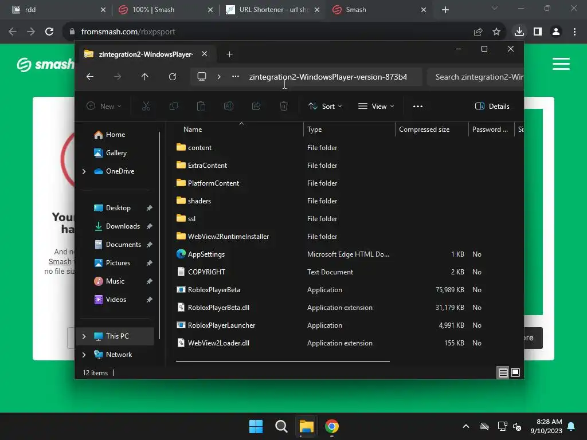Expand the OneDrive tree node
Image resolution: width=587 pixels, height=440 pixels.
(x=84, y=171)
